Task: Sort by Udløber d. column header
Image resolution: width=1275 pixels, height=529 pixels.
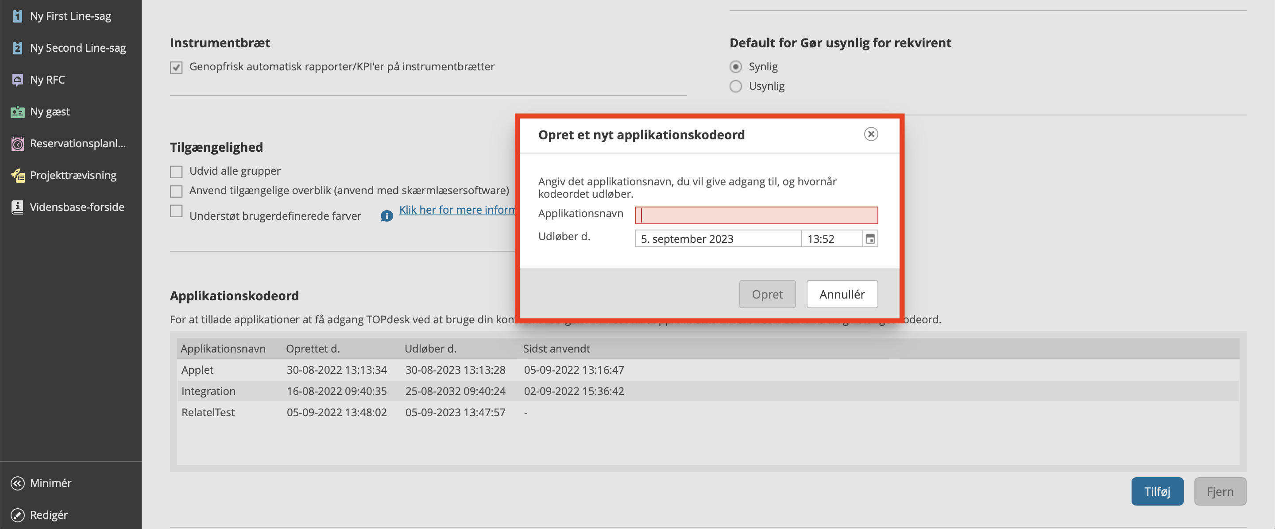Action: pos(431,349)
